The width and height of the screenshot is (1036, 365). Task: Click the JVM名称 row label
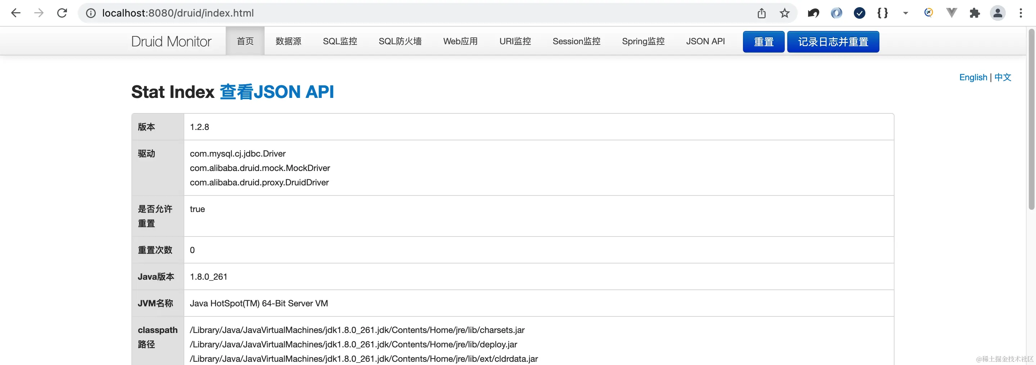(155, 303)
